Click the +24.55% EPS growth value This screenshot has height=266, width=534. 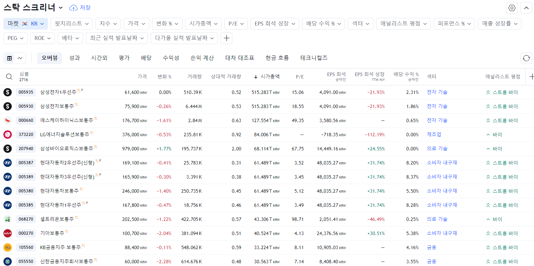[x=376, y=149]
